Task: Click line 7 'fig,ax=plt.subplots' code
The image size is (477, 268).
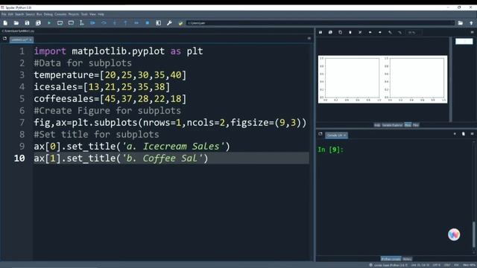Action: [170, 122]
